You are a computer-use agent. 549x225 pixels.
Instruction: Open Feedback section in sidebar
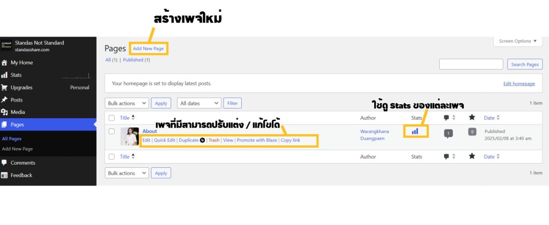(21, 175)
